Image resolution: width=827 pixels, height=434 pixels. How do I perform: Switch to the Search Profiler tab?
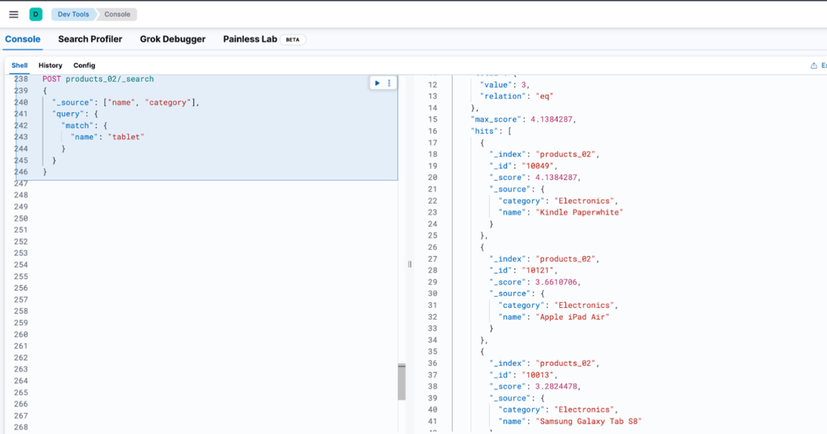click(90, 39)
